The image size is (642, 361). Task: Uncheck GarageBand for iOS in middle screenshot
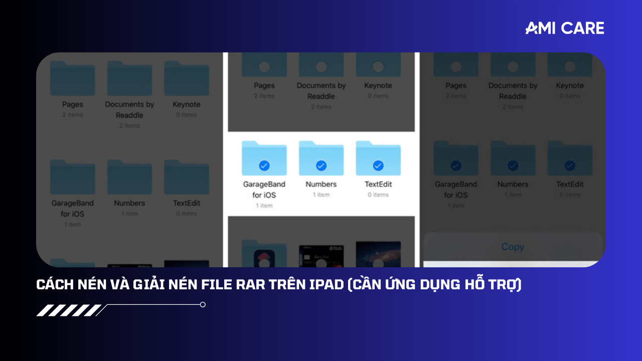(264, 165)
